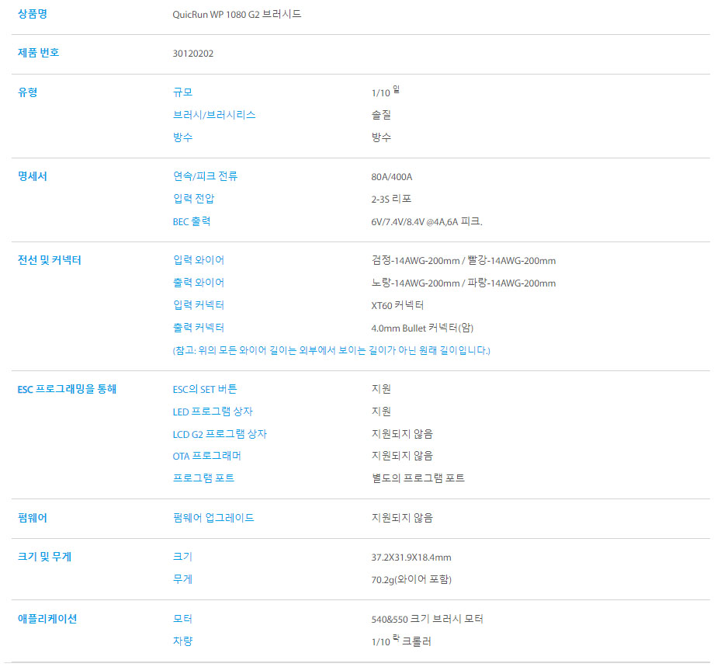Click the 브러시/브러시리스 label
Viewport: 714px width, 667px height.
pyautogui.click(x=214, y=115)
